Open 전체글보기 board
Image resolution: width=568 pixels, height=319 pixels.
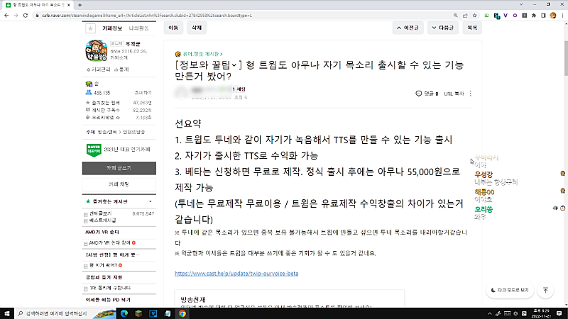(100, 214)
